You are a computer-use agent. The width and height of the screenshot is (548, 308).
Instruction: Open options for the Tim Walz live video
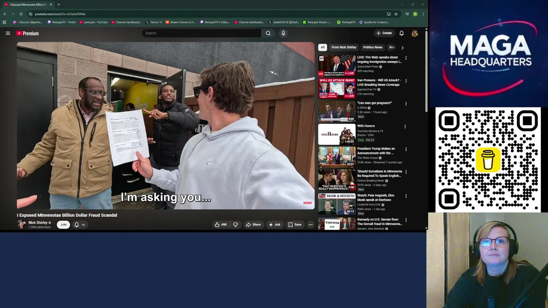406,58
